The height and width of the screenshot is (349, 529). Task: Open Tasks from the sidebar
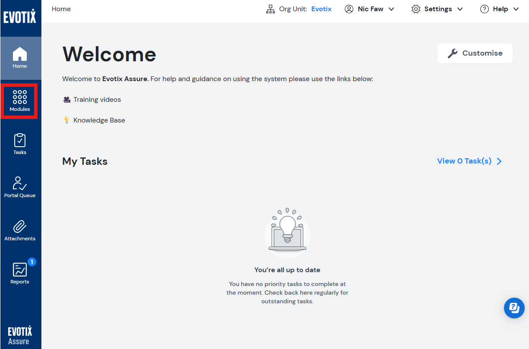pyautogui.click(x=20, y=144)
